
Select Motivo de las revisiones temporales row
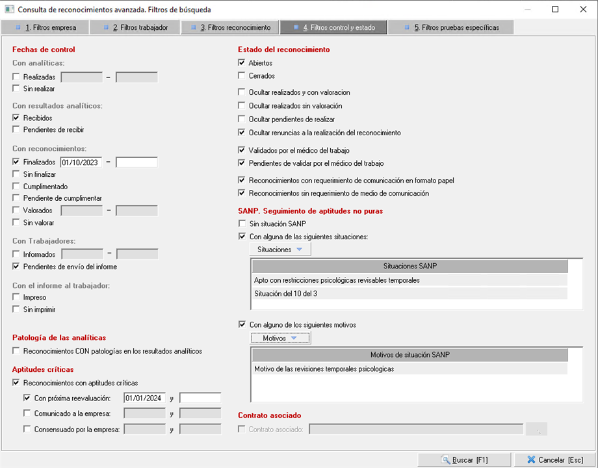[409, 369]
